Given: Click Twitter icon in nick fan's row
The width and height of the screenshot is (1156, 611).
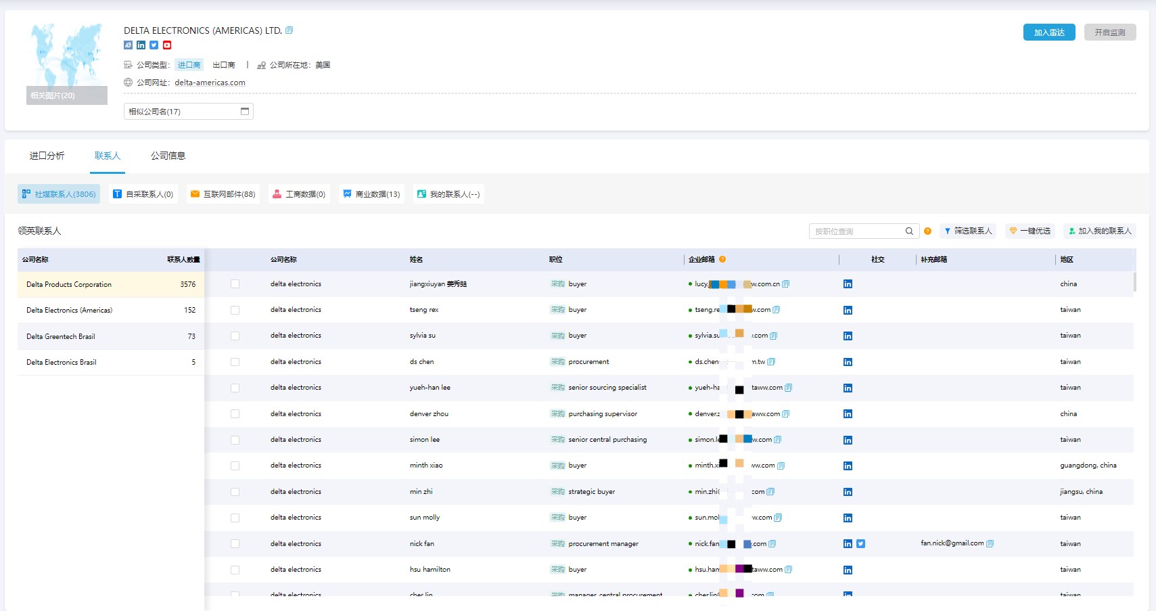Looking at the screenshot, I should click(860, 543).
